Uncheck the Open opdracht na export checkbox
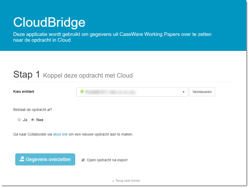 (x=83, y=160)
